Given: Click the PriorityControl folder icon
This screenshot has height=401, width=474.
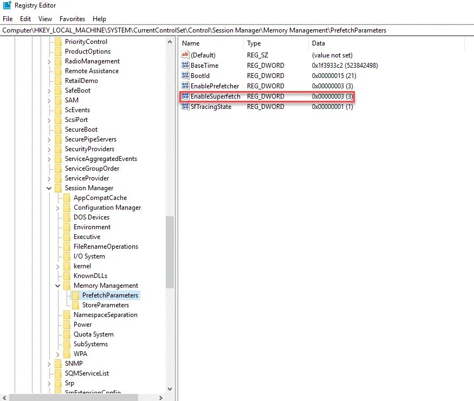Looking at the screenshot, I should pos(59,42).
